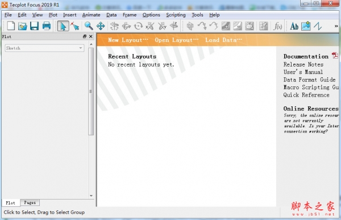Select the Adjustor tool with red mark
The image size is (341, 220).
(75, 26)
